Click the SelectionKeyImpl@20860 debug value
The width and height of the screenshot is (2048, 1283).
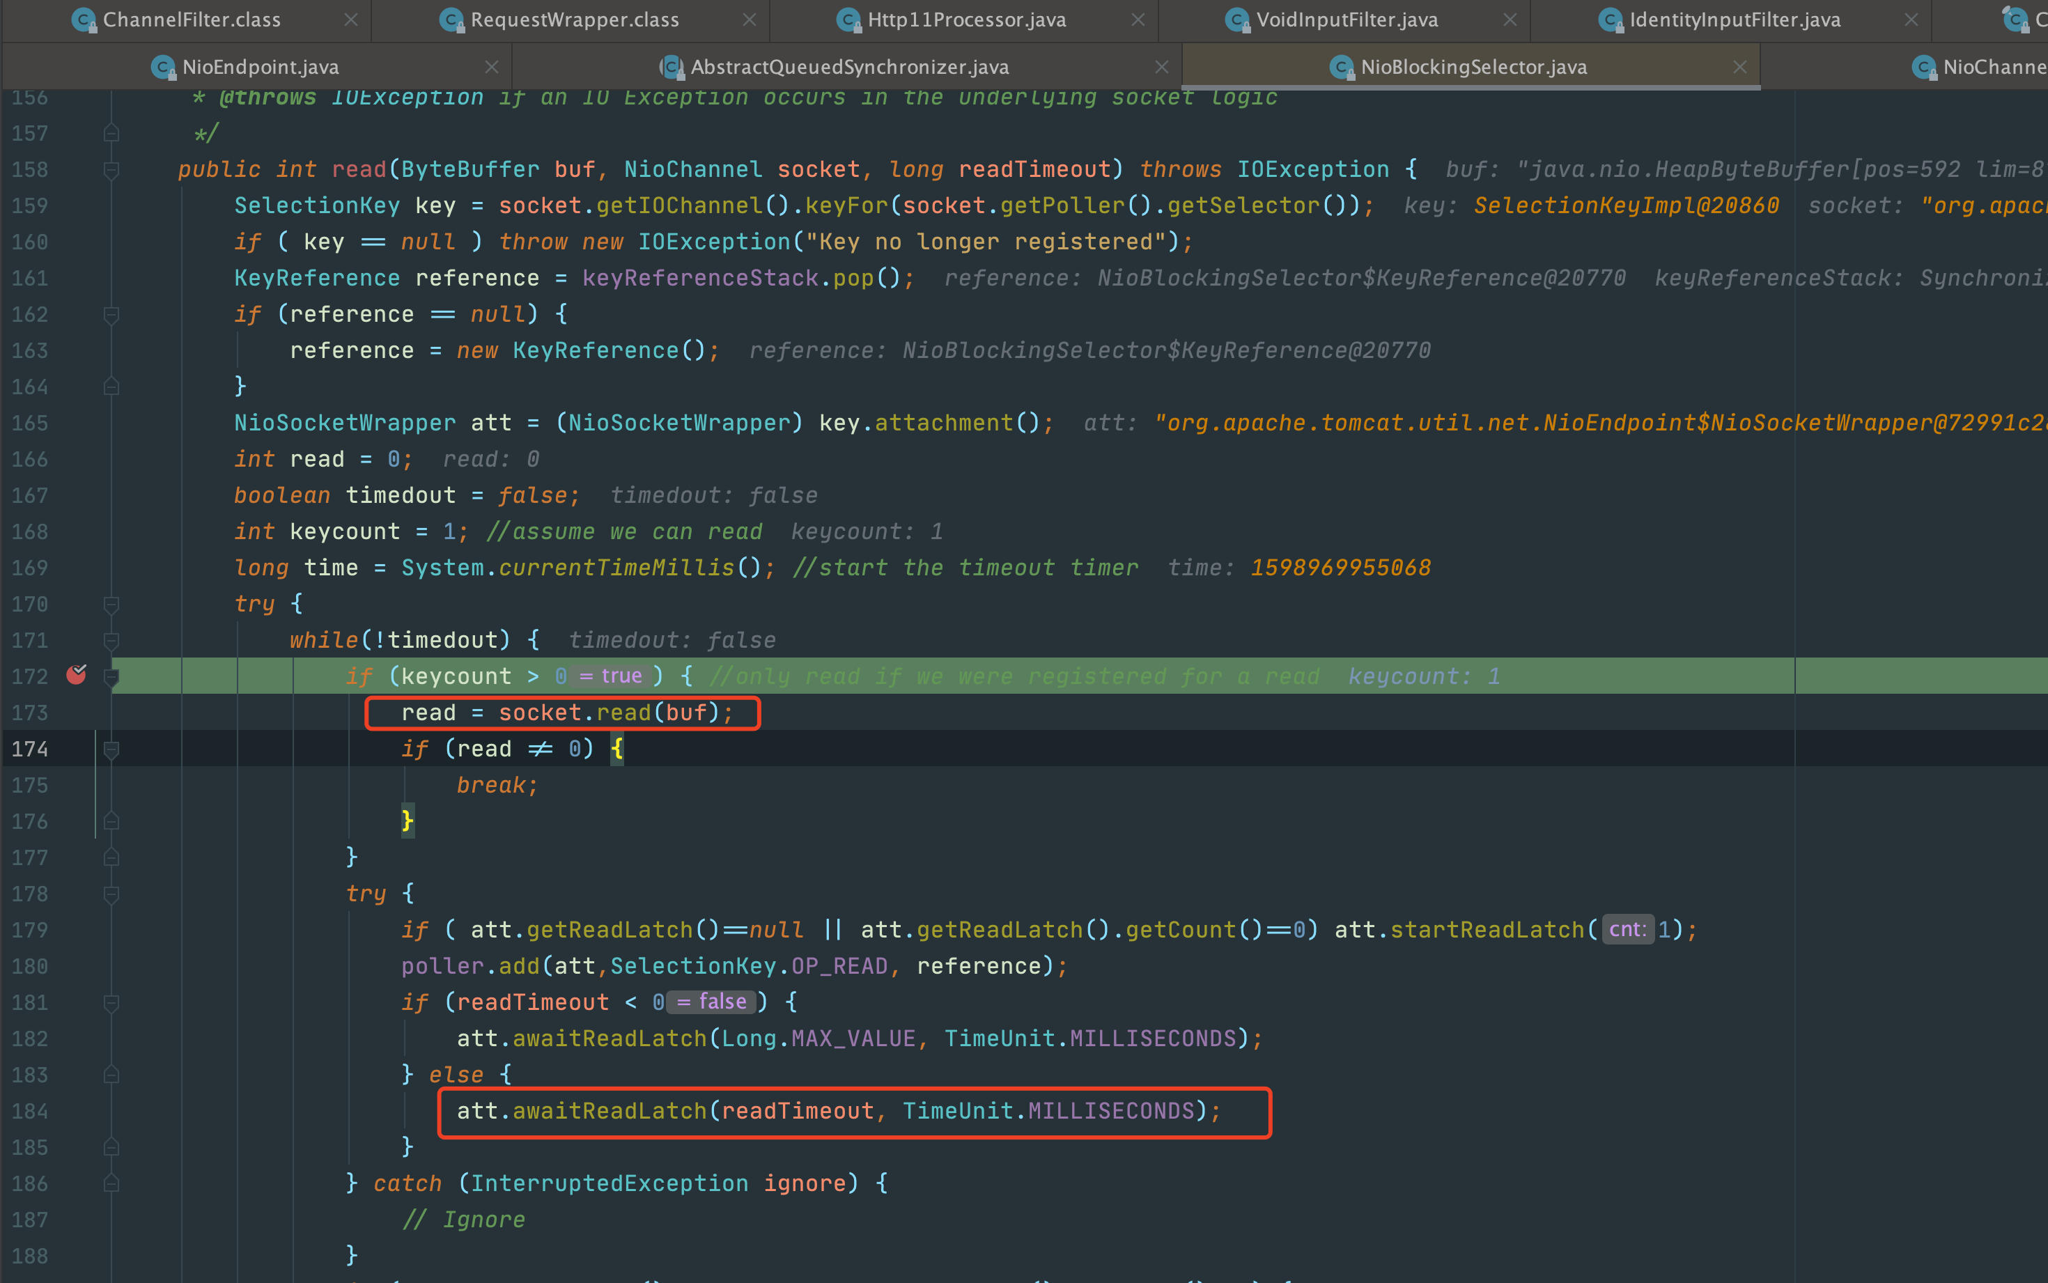coord(1625,206)
